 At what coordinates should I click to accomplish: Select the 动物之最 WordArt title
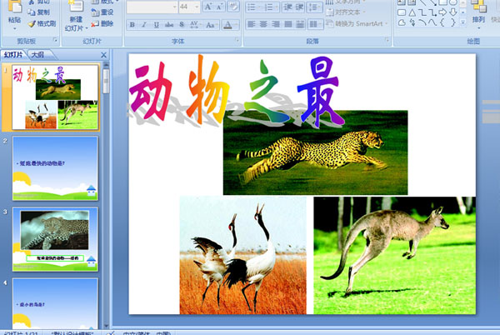tap(237, 92)
